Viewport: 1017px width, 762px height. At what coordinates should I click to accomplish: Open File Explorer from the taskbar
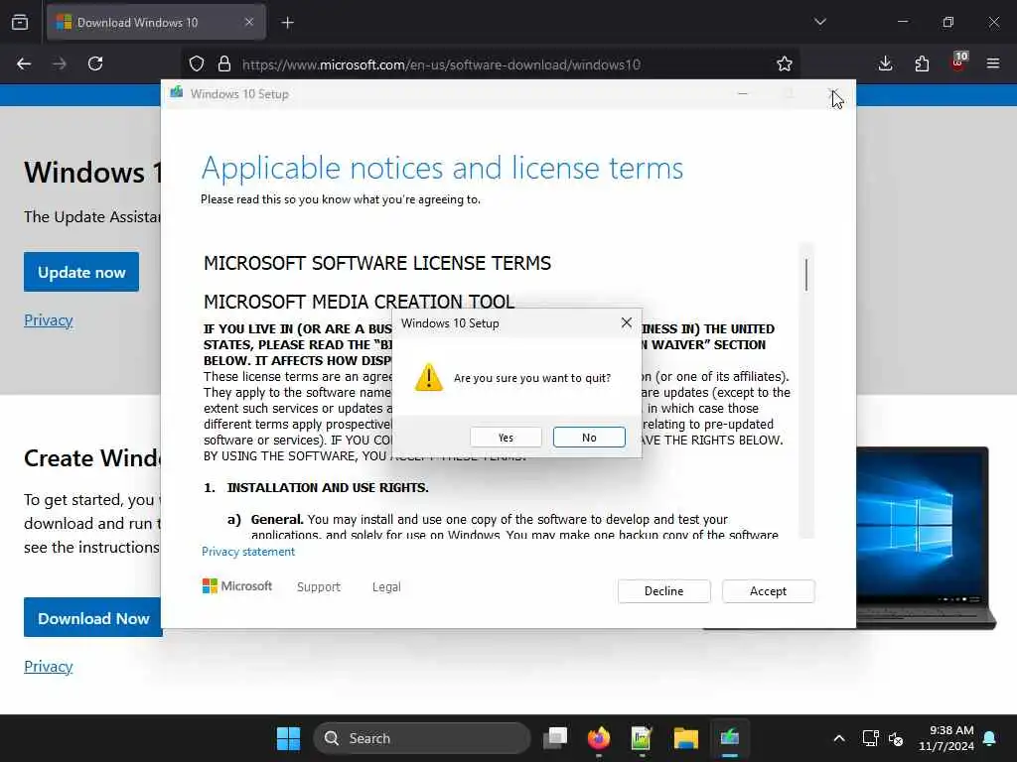pos(685,738)
